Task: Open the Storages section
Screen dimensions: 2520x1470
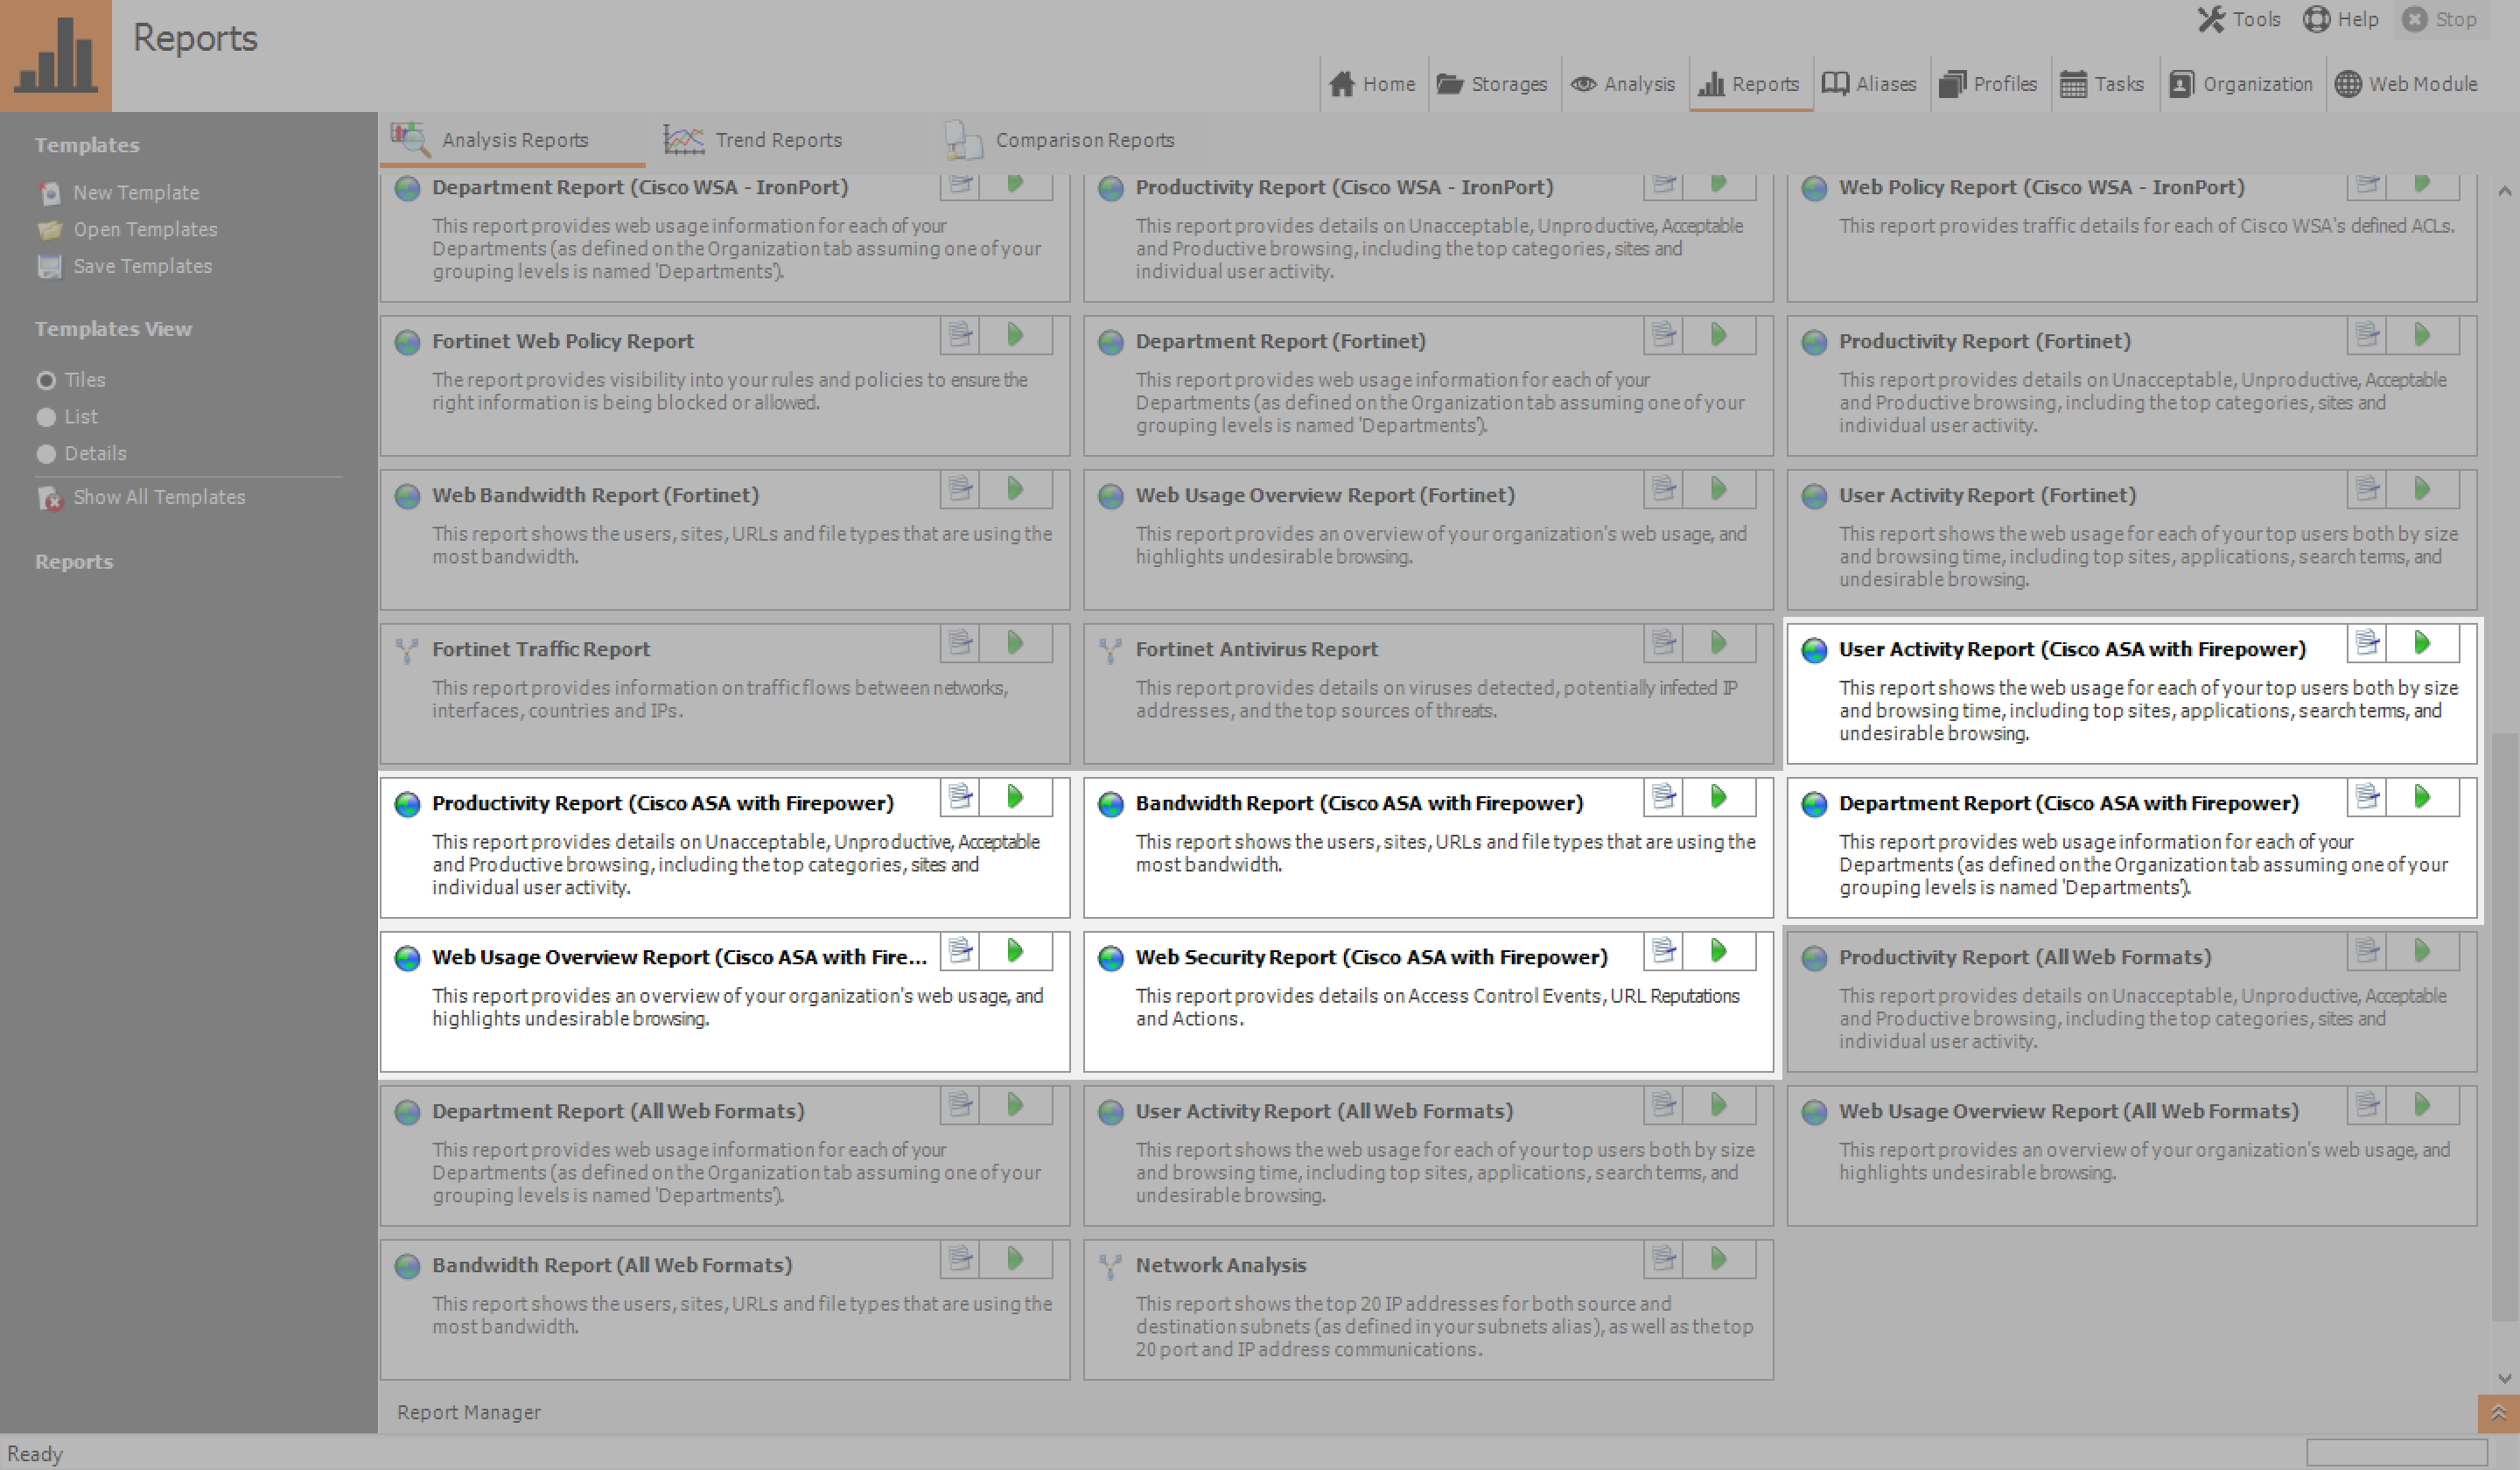Action: pos(1492,84)
